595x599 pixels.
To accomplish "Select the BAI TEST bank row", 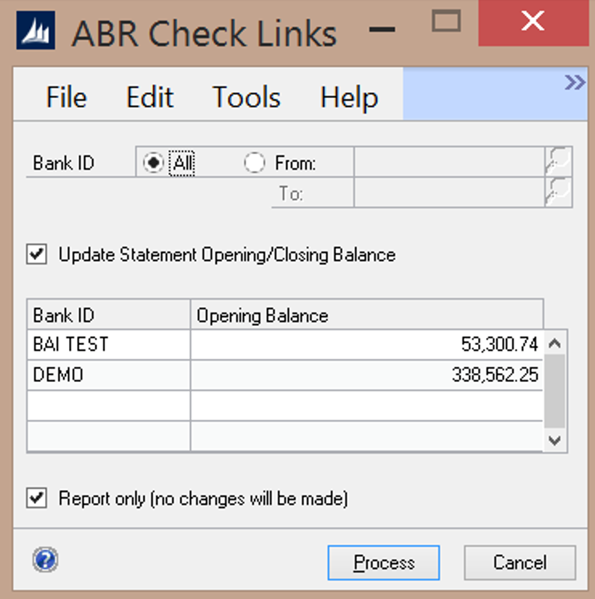I will [109, 344].
